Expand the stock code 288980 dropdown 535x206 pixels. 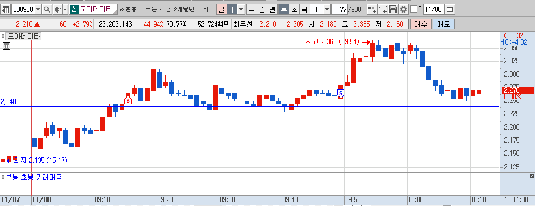38,9
